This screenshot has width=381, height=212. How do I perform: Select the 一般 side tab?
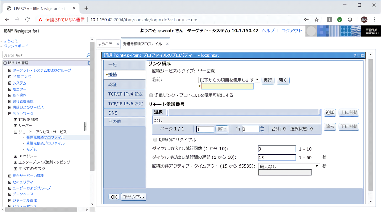coord(124,65)
